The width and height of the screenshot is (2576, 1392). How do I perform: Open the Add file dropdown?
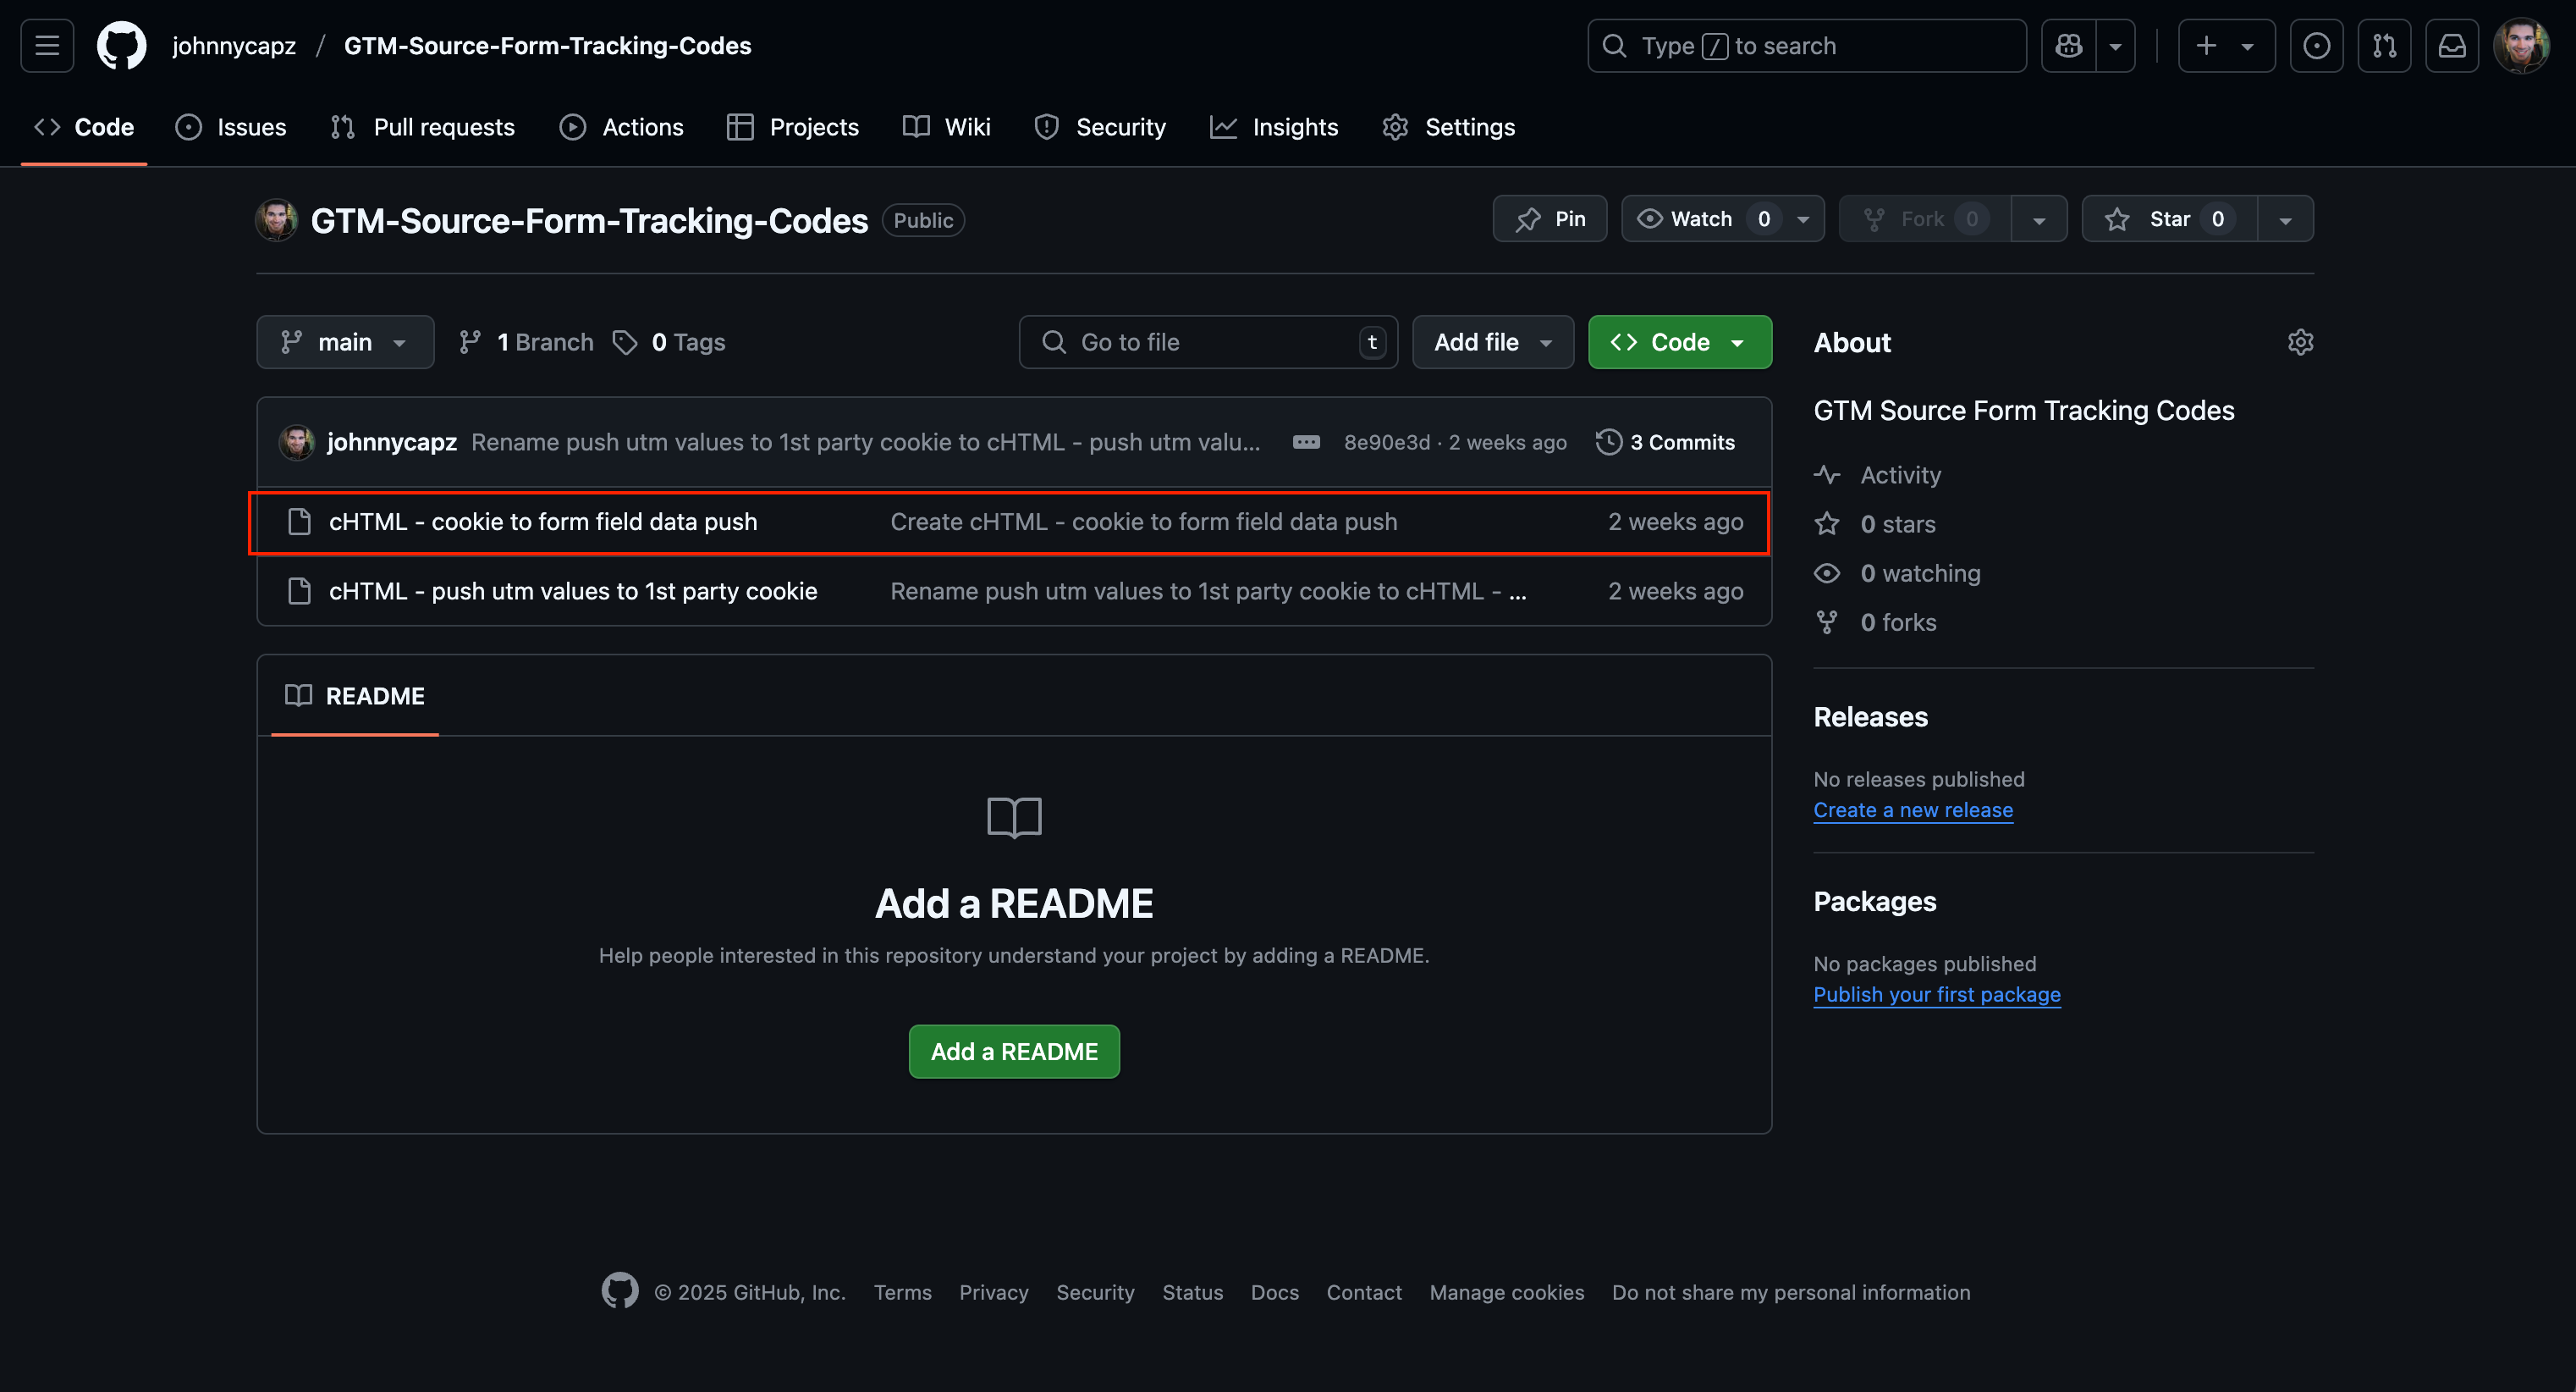(x=1493, y=342)
